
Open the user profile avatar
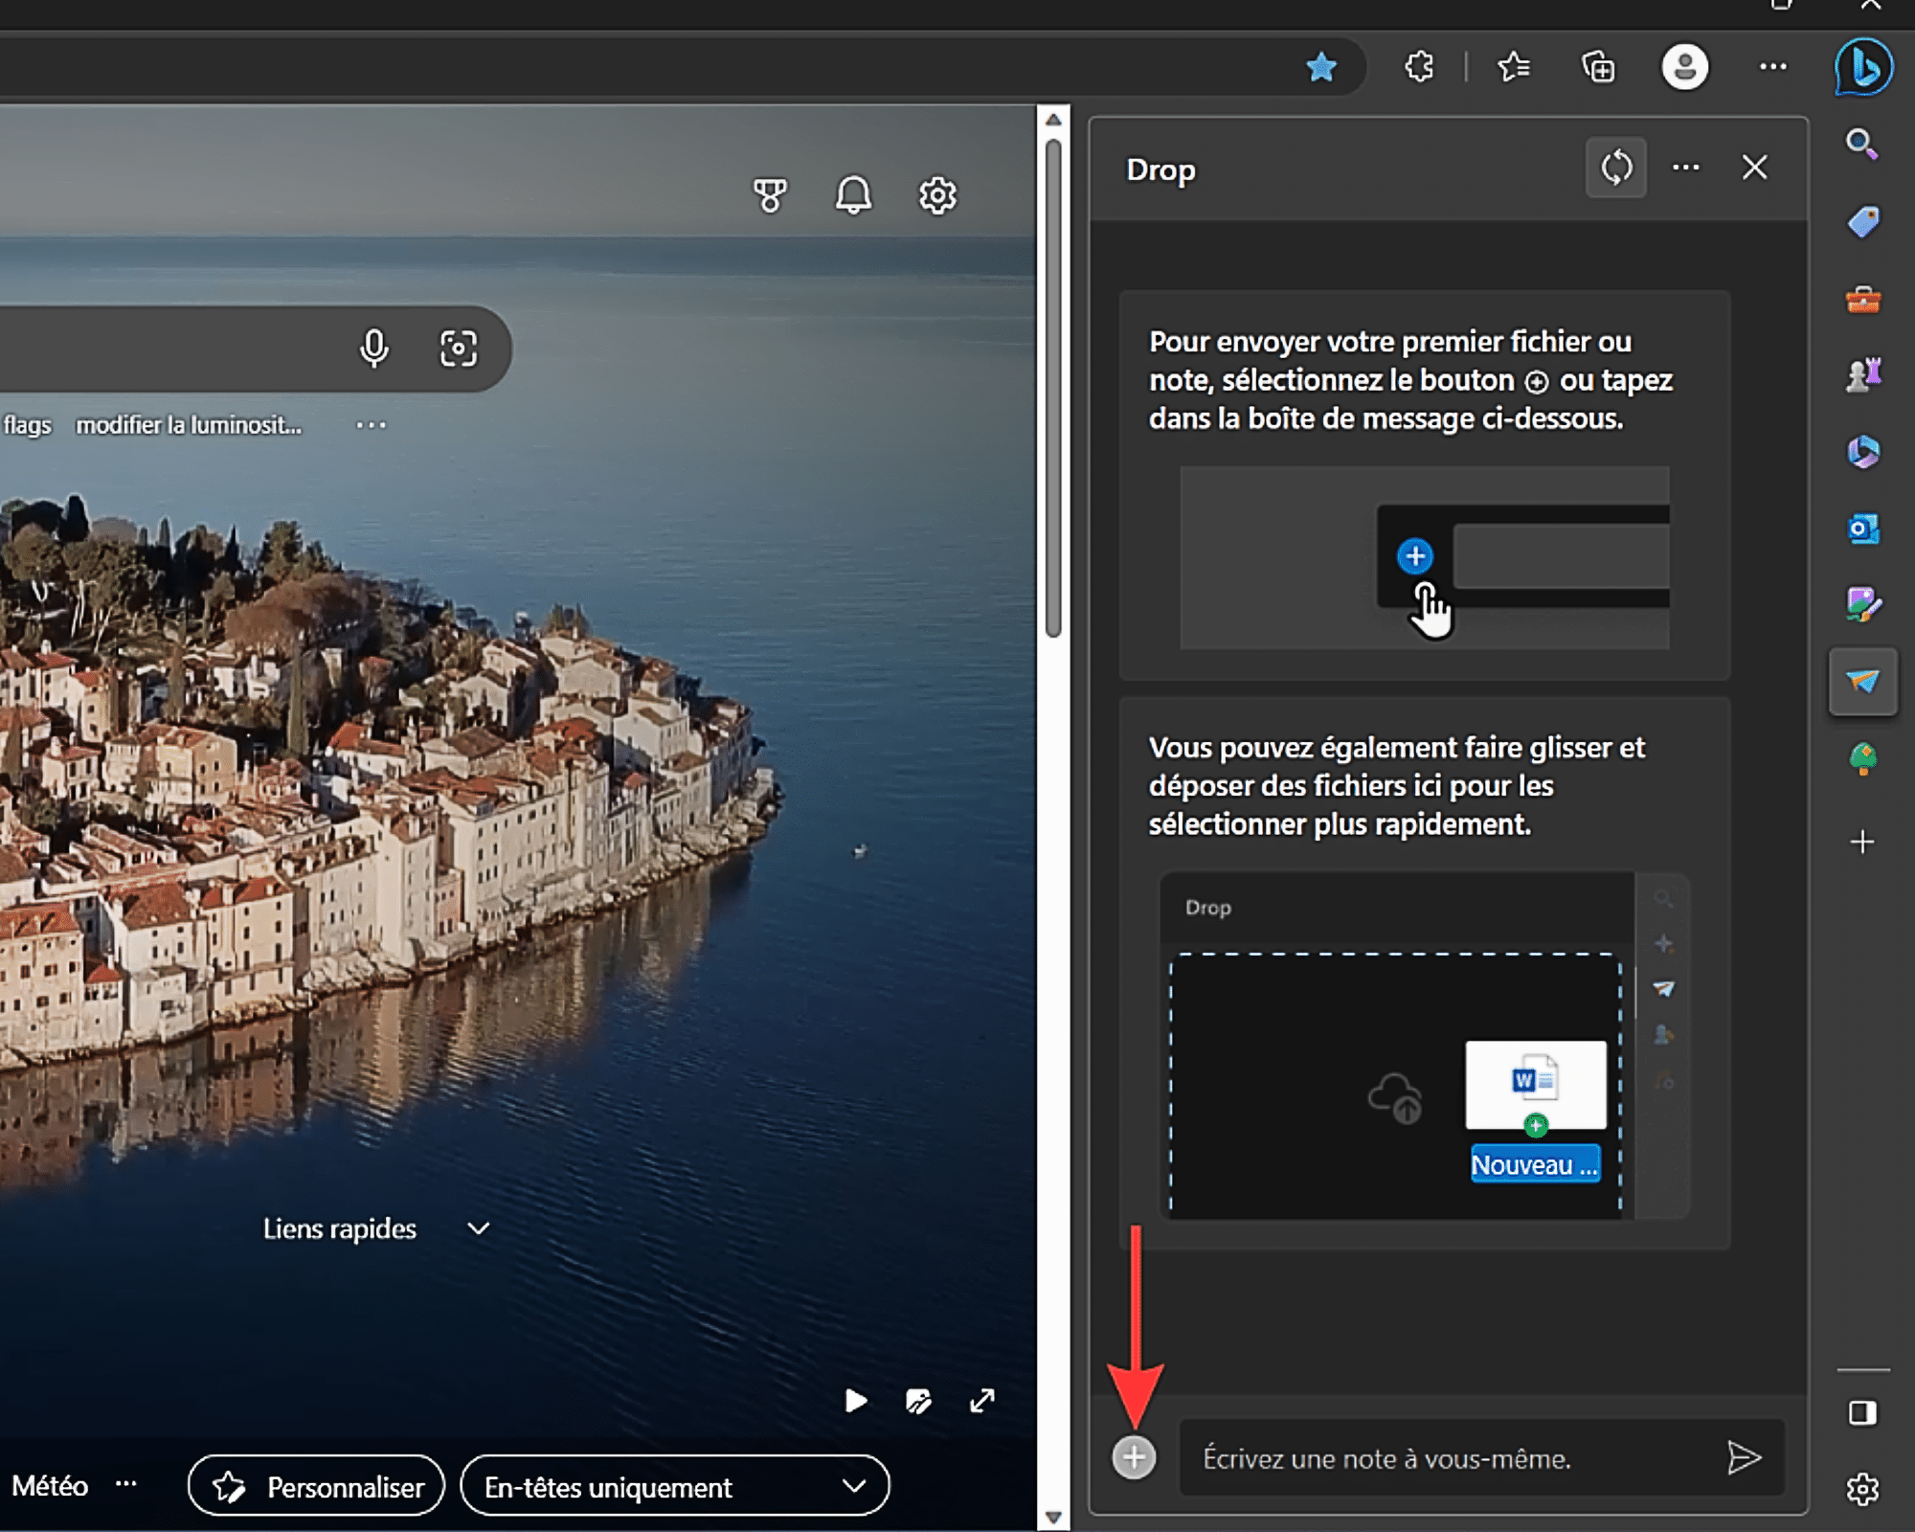[1684, 67]
